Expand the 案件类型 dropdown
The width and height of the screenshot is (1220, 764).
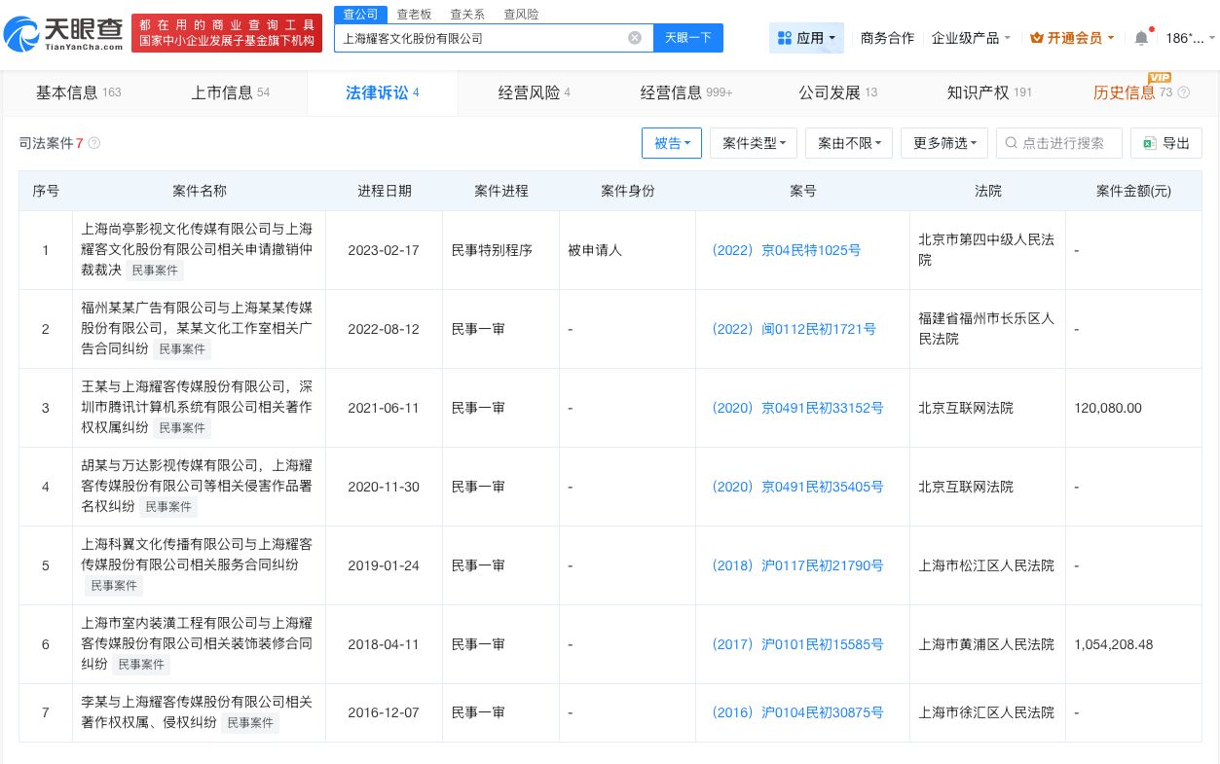point(753,143)
